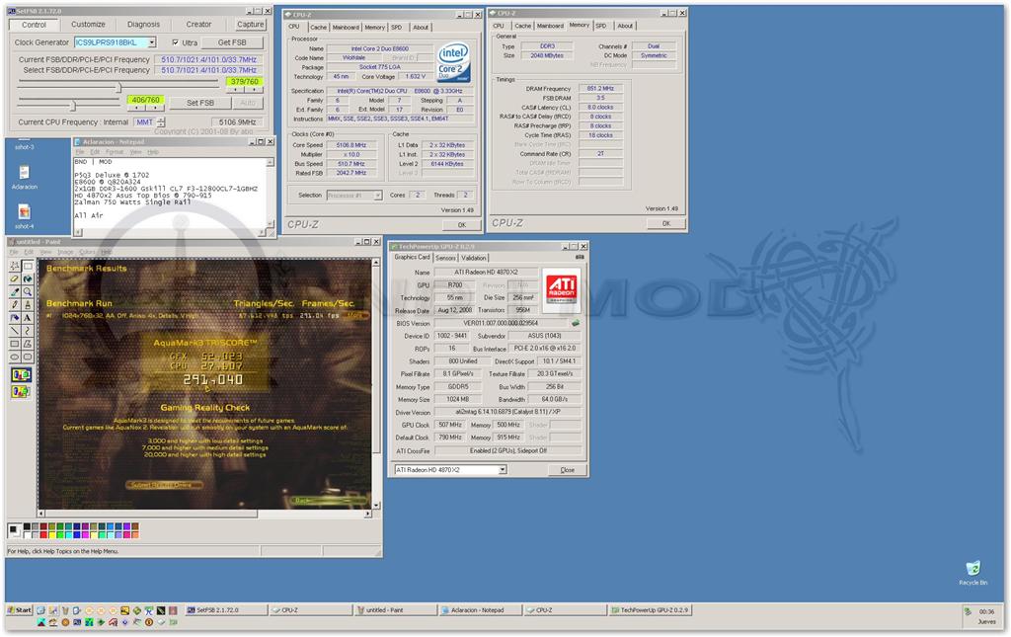Select transparent selection option below Paint tools
Viewport: 1011px width, 637px height.
tap(21, 391)
